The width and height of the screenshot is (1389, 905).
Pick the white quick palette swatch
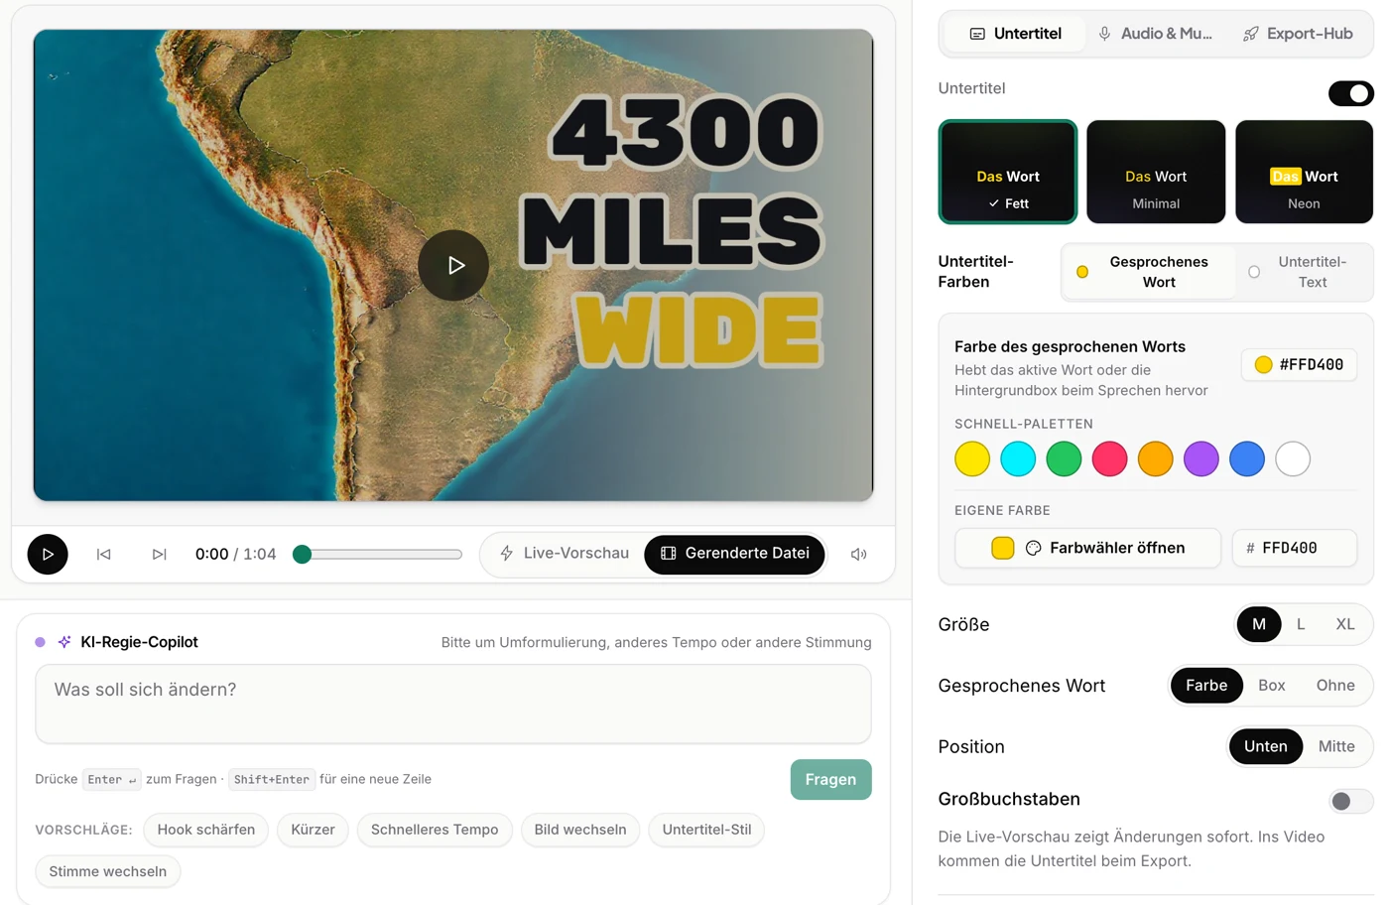[1293, 458]
